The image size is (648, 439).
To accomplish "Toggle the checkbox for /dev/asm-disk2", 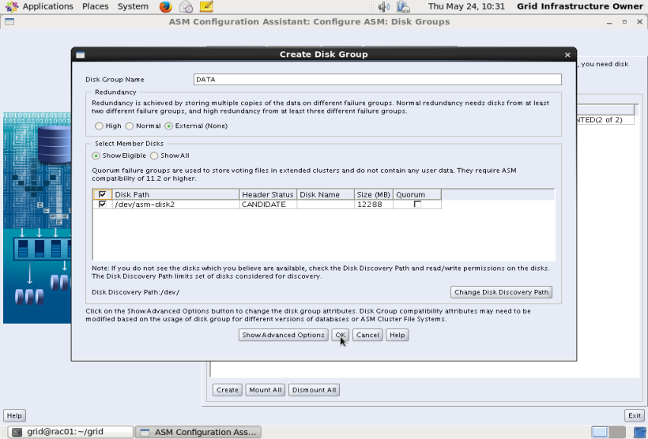I will tap(103, 204).
